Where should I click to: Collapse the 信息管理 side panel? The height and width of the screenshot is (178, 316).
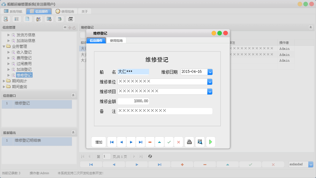click(x=65, y=27)
